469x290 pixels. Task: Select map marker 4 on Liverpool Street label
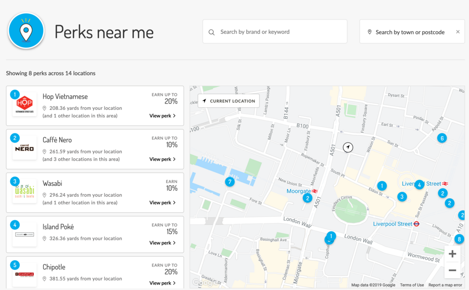pyautogui.click(x=419, y=185)
